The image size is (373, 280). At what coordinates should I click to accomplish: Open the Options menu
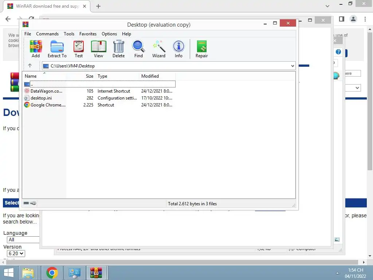pyautogui.click(x=109, y=34)
